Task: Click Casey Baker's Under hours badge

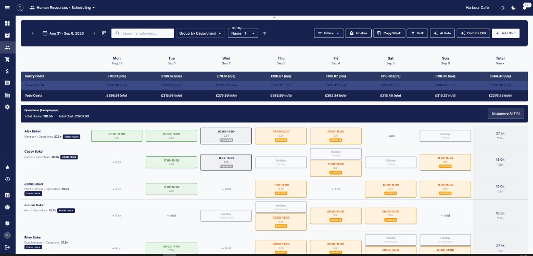Action: click(x=69, y=157)
